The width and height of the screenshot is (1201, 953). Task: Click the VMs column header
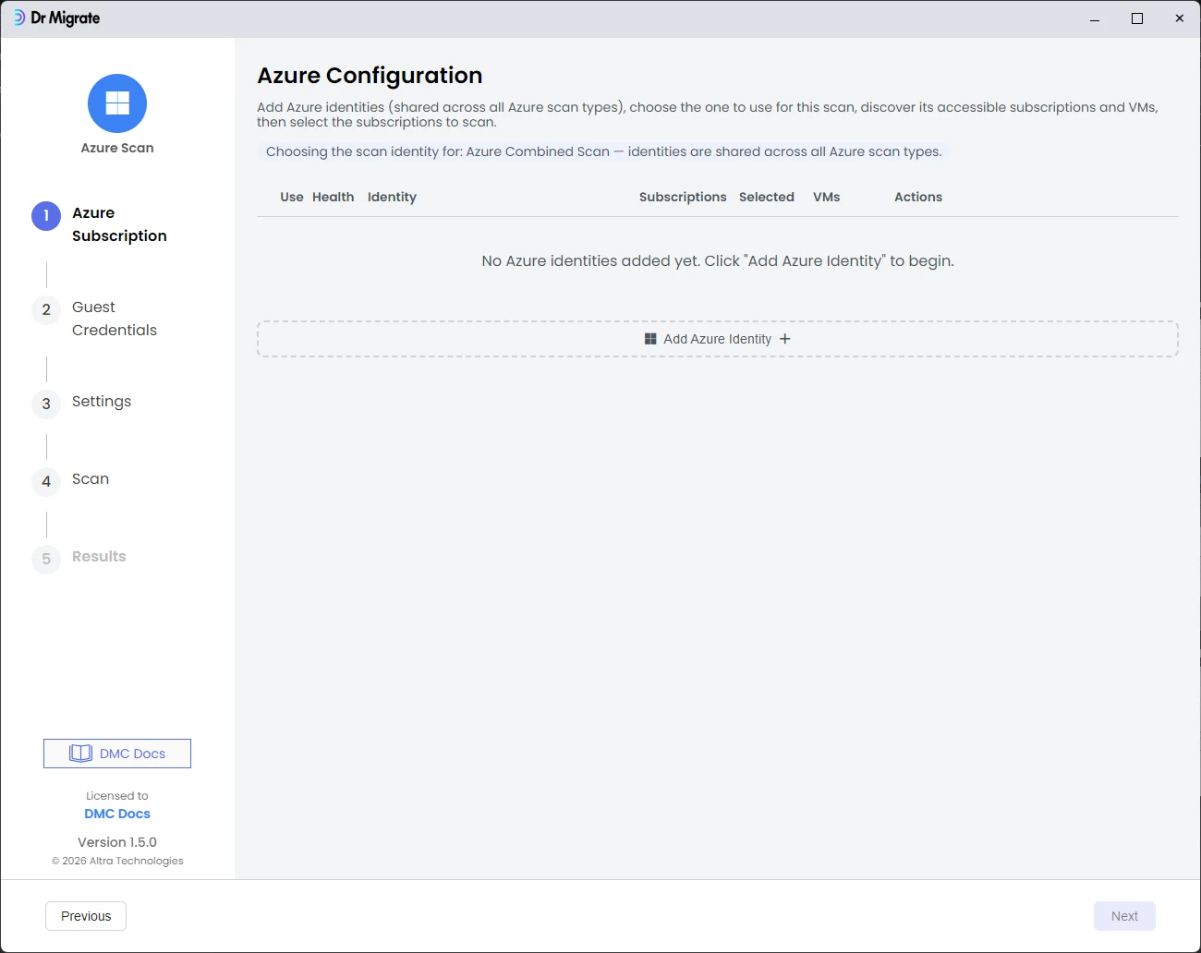point(827,197)
